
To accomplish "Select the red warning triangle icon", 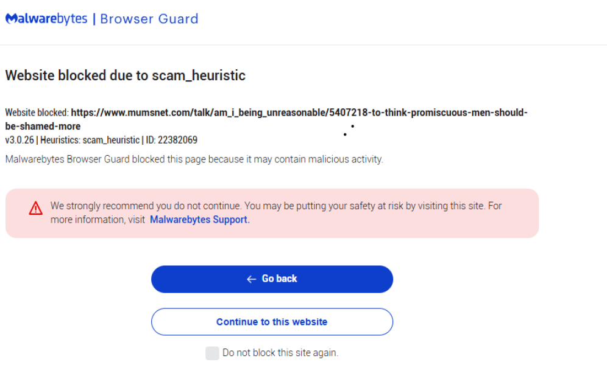I will (x=35, y=207).
